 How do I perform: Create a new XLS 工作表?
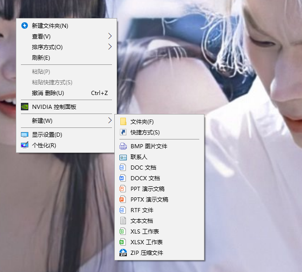click(144, 231)
